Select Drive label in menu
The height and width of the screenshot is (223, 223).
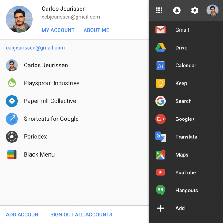[x=181, y=48]
